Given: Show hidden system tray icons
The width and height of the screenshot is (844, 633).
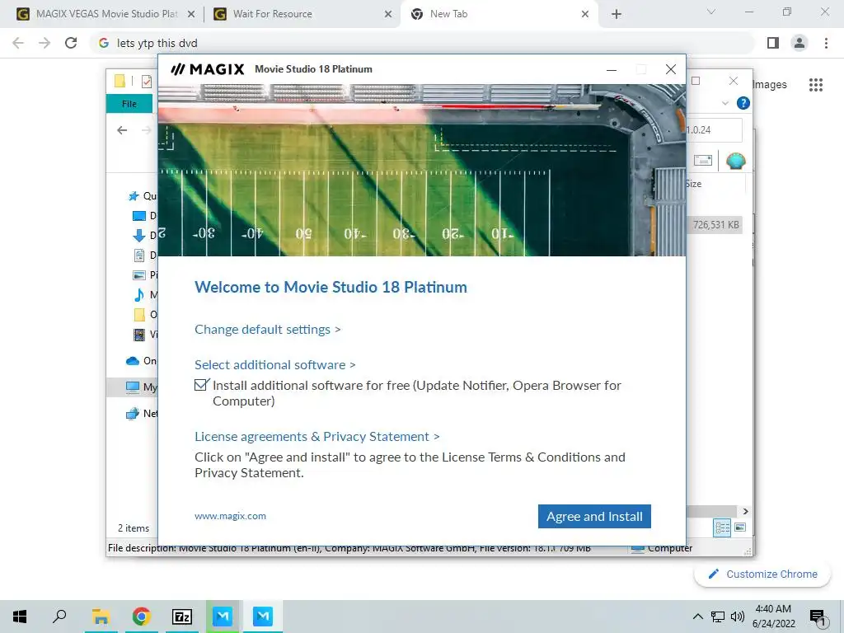Looking at the screenshot, I should (697, 617).
